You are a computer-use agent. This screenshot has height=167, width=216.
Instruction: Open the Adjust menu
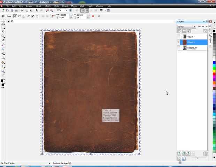coord(38,6)
